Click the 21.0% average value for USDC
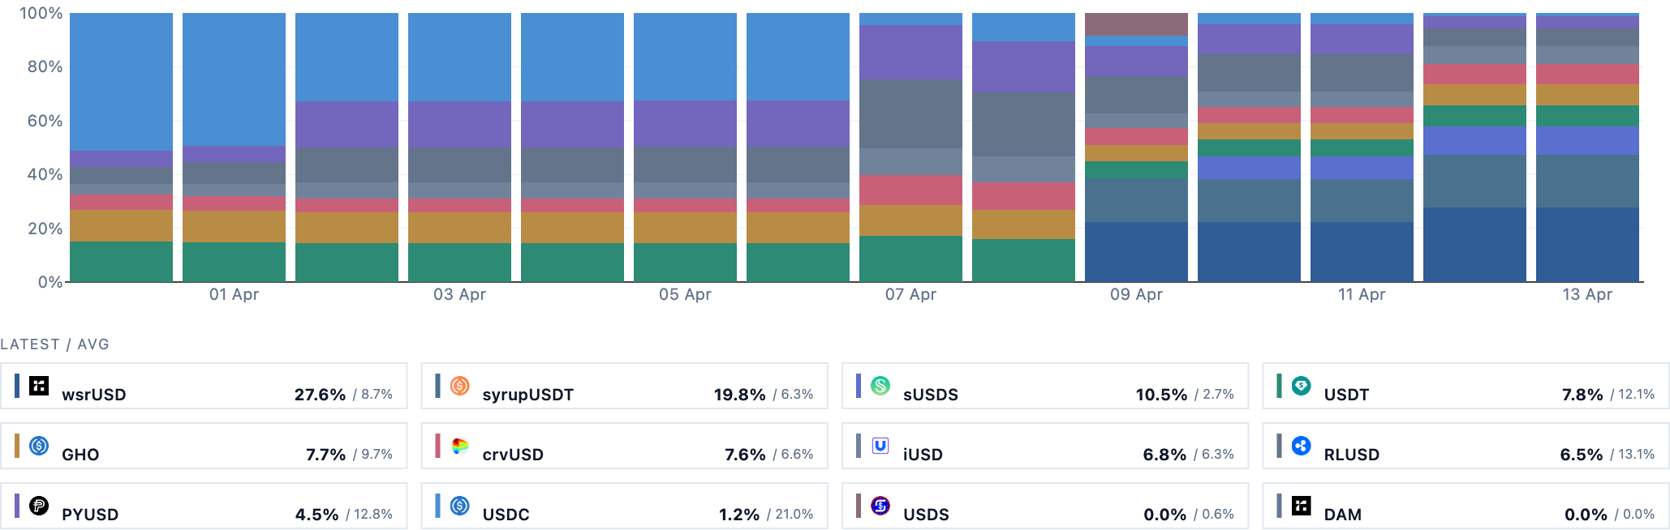1670x530 pixels. coord(794,515)
